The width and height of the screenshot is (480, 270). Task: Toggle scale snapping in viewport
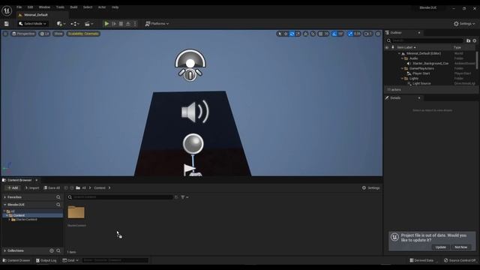(x=350, y=34)
